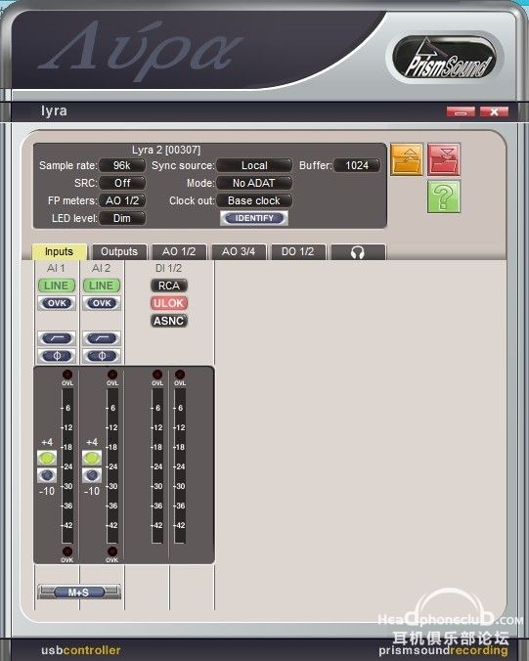Switch to the Outputs tab
This screenshot has height=661, width=529.
(119, 252)
